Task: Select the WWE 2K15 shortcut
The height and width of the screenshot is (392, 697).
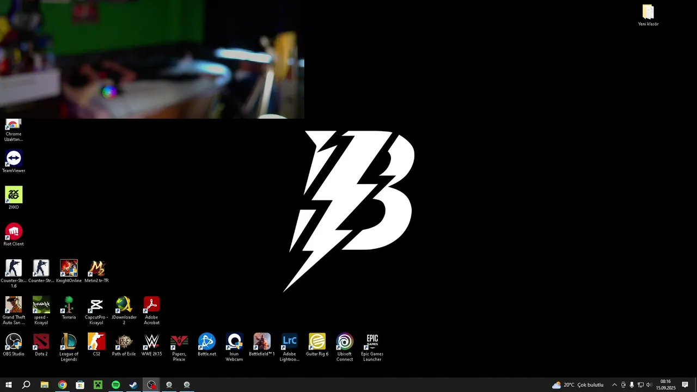Action: tap(151, 344)
